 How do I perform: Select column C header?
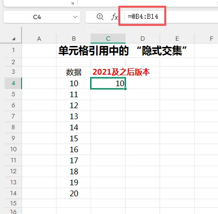pos(108,39)
